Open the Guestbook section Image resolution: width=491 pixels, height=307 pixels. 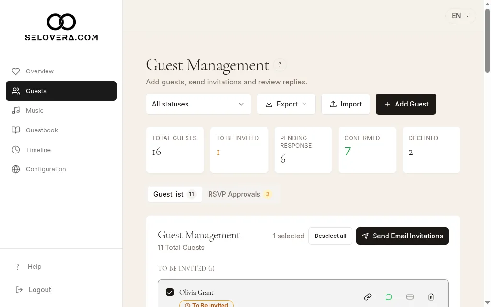61,130
